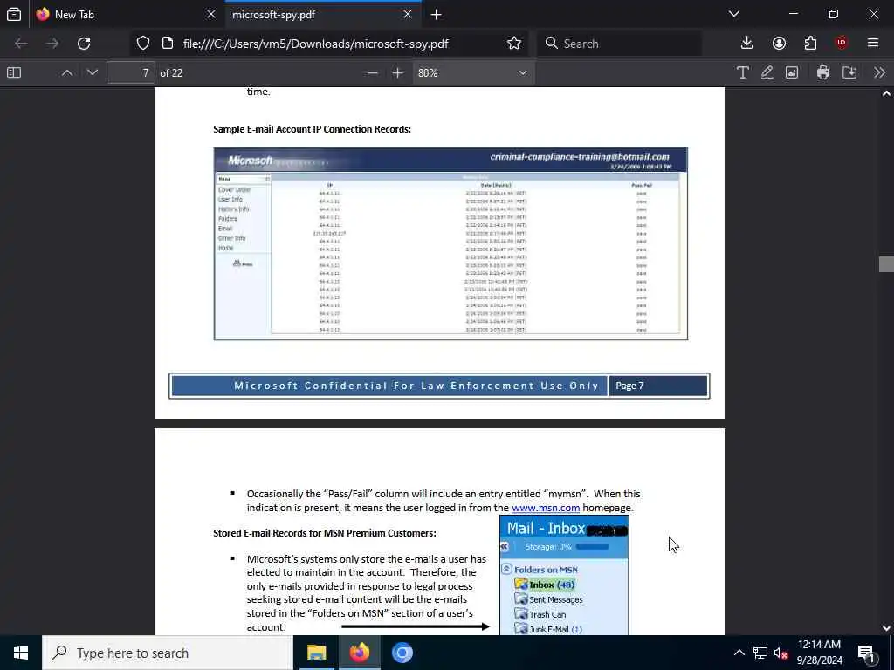The image size is (894, 670).
Task: Open the notification center
Action: 866,653
